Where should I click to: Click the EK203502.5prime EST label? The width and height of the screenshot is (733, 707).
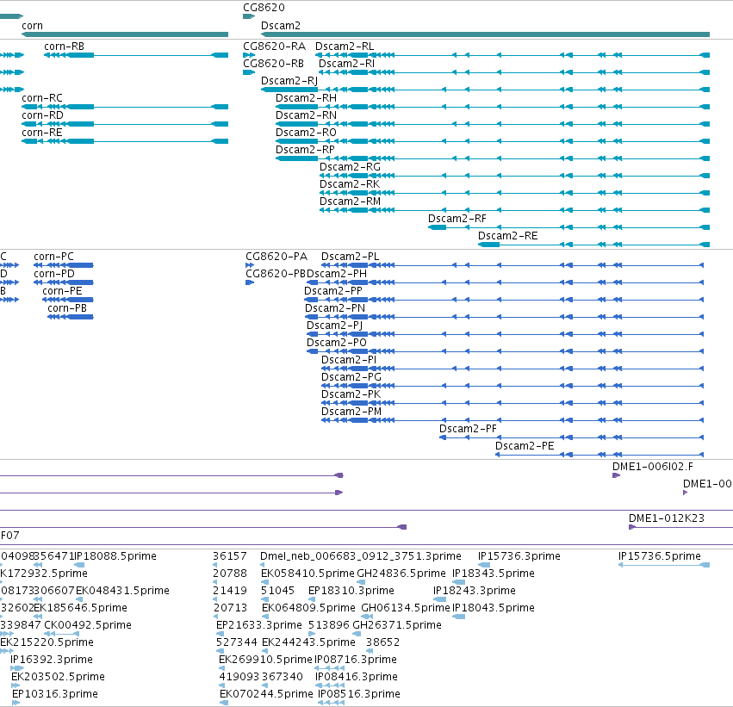click(58, 678)
